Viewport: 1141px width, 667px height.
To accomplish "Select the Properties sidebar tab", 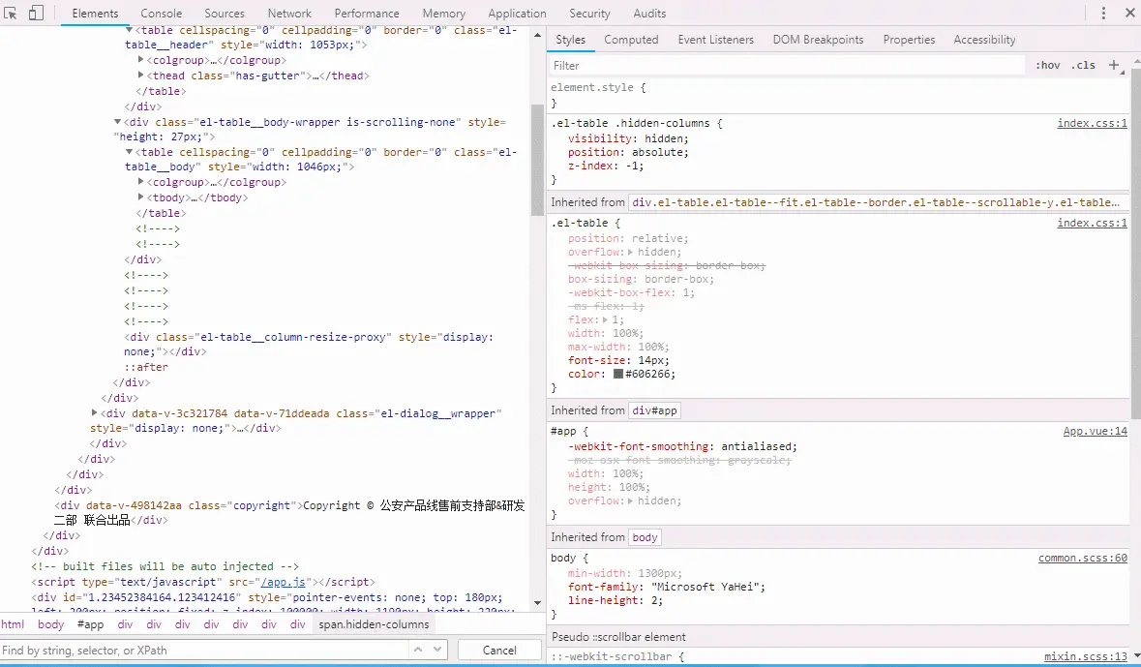I will [x=909, y=40].
